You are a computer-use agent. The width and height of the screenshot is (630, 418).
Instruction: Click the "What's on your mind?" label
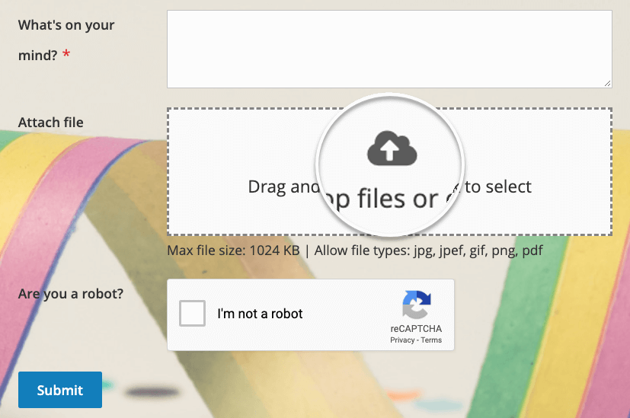(66, 40)
